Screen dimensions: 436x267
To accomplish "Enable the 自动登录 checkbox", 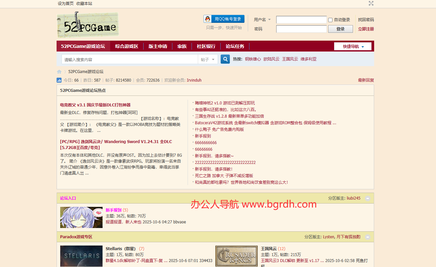I will (330, 20).
